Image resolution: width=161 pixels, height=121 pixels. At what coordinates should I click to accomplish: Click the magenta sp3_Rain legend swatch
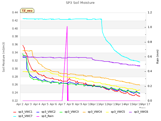click(x=38, y=116)
